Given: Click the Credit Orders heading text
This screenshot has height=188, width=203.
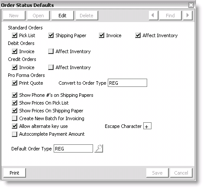Looking at the screenshot, I should [x=22, y=59].
